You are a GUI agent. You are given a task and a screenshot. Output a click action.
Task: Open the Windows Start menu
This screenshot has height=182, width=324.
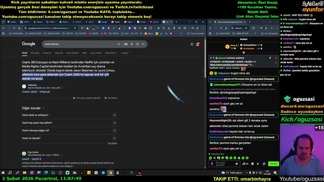pyautogui.click(x=3, y=173)
